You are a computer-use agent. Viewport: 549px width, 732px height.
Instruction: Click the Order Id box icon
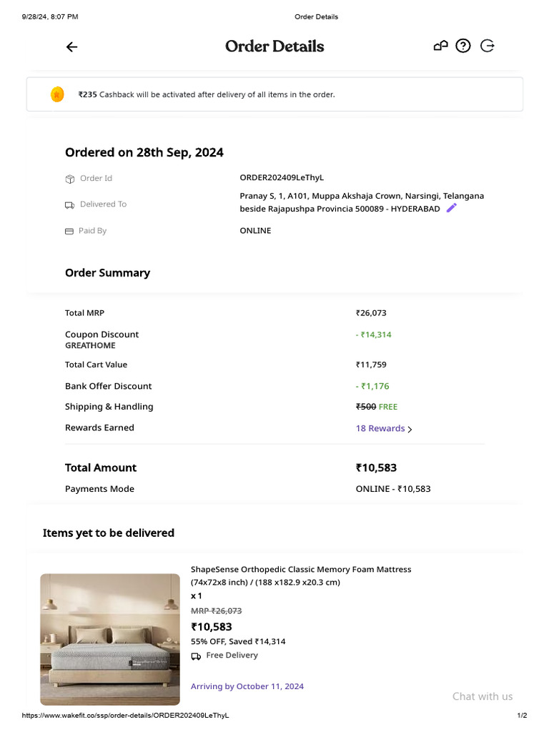click(70, 179)
